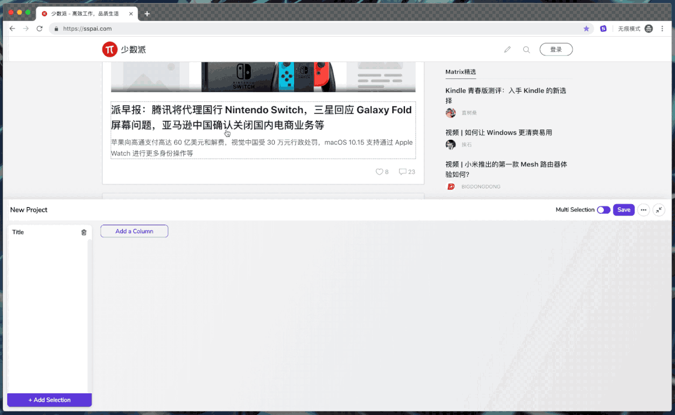The width and height of the screenshot is (675, 415).
Task: Click the Kindle article author avatar
Action: point(451,113)
